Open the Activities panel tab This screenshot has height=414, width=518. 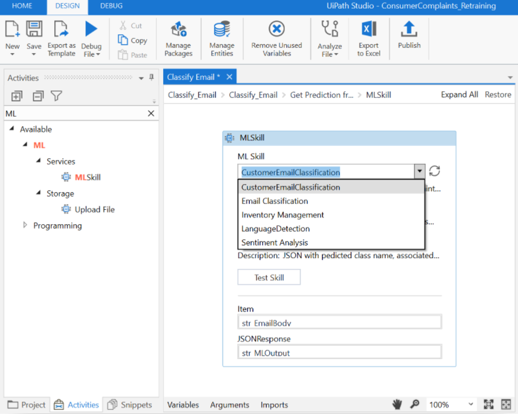coord(76,405)
